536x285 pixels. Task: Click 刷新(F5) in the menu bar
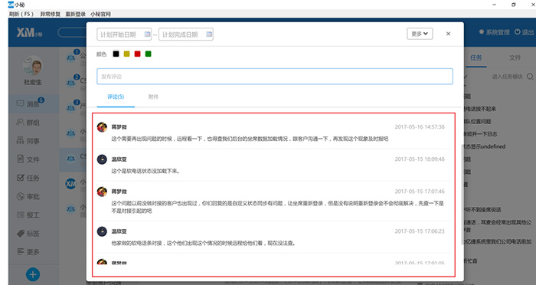coord(21,14)
